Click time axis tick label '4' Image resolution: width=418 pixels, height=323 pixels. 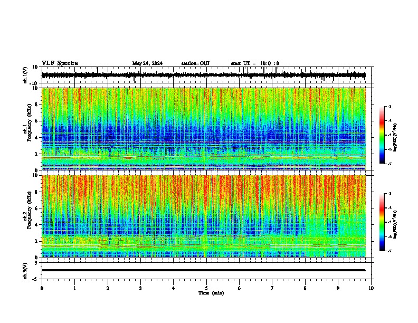(x=174, y=288)
